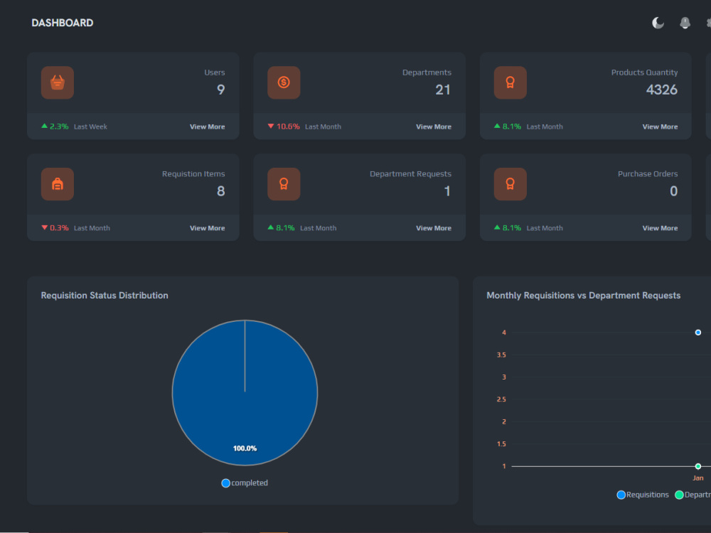Click the Purchase Orders card label

[648, 174]
